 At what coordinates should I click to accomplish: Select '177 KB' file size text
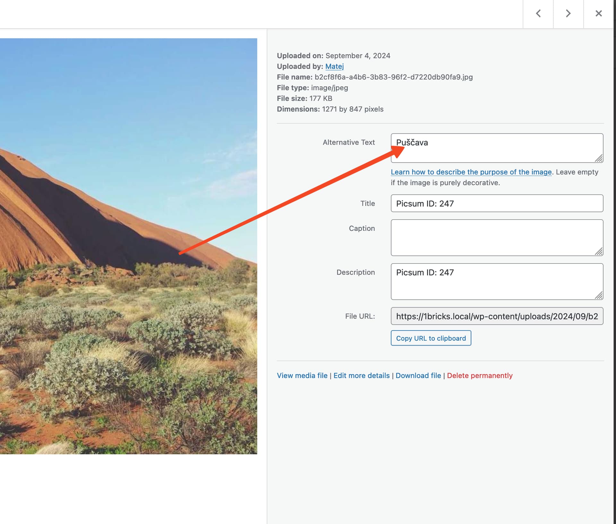[x=321, y=98]
